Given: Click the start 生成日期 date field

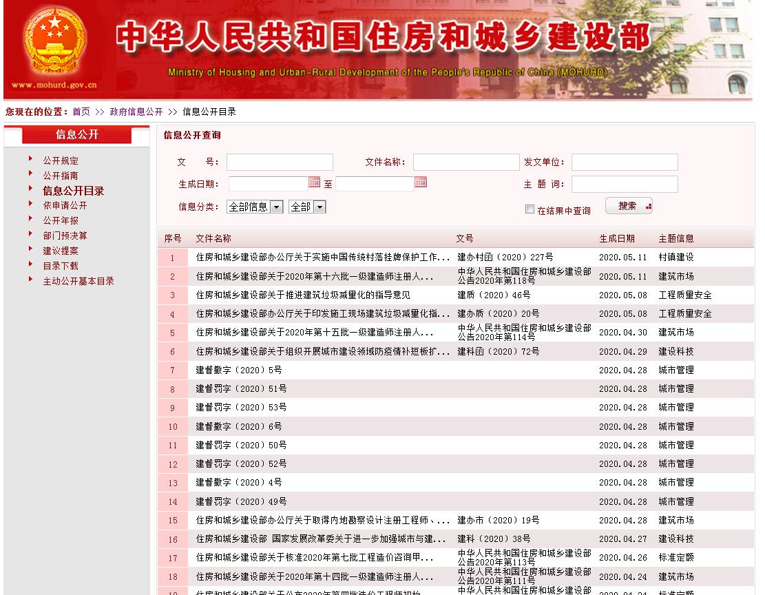Looking at the screenshot, I should [x=269, y=184].
